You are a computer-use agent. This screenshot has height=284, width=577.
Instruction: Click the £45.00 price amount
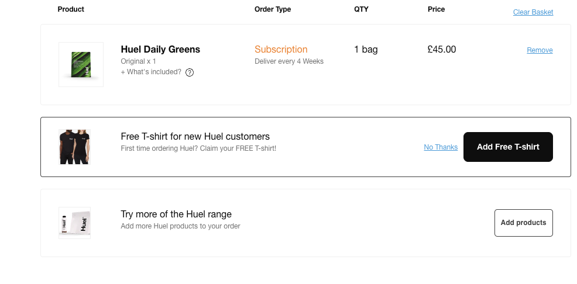click(x=442, y=50)
